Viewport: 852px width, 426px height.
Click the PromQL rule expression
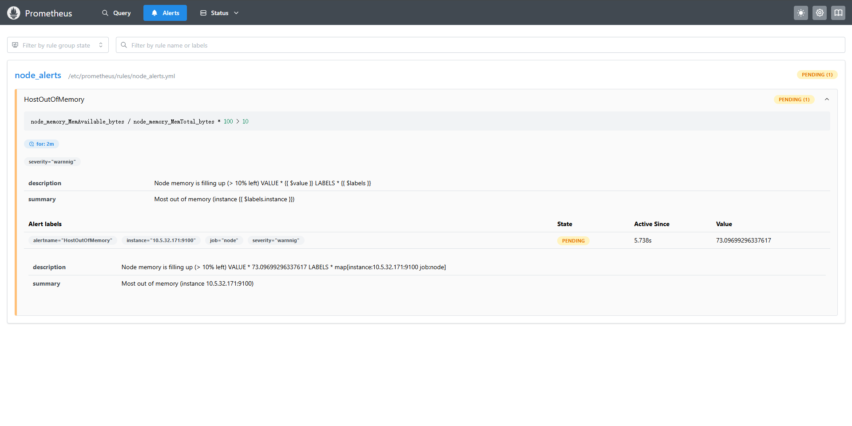click(139, 121)
